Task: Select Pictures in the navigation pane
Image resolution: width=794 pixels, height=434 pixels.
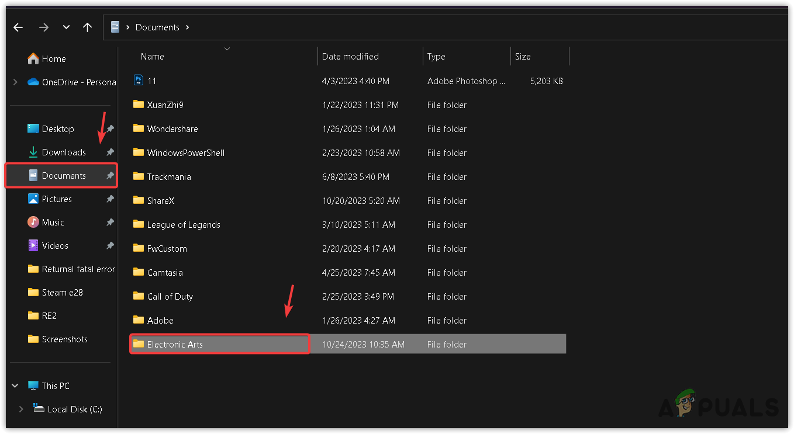Action: [57, 199]
